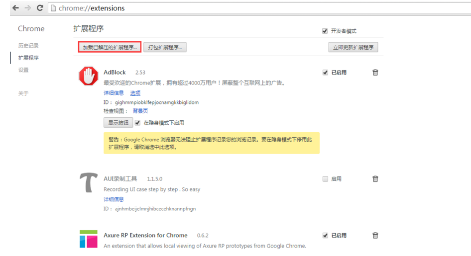This screenshot has width=471, height=256.
Task: Click 加载已解压的扩展程序 button
Action: [x=110, y=47]
